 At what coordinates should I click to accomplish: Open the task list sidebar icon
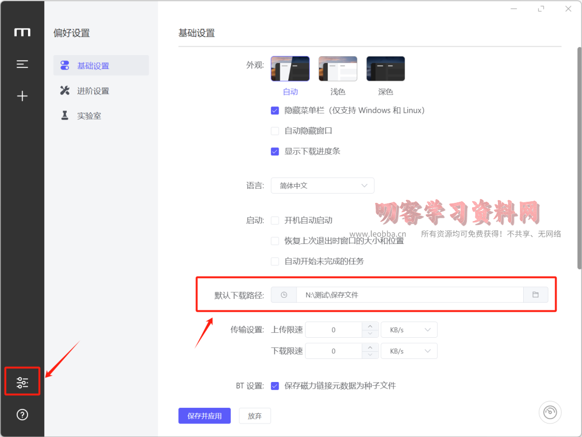(x=22, y=64)
